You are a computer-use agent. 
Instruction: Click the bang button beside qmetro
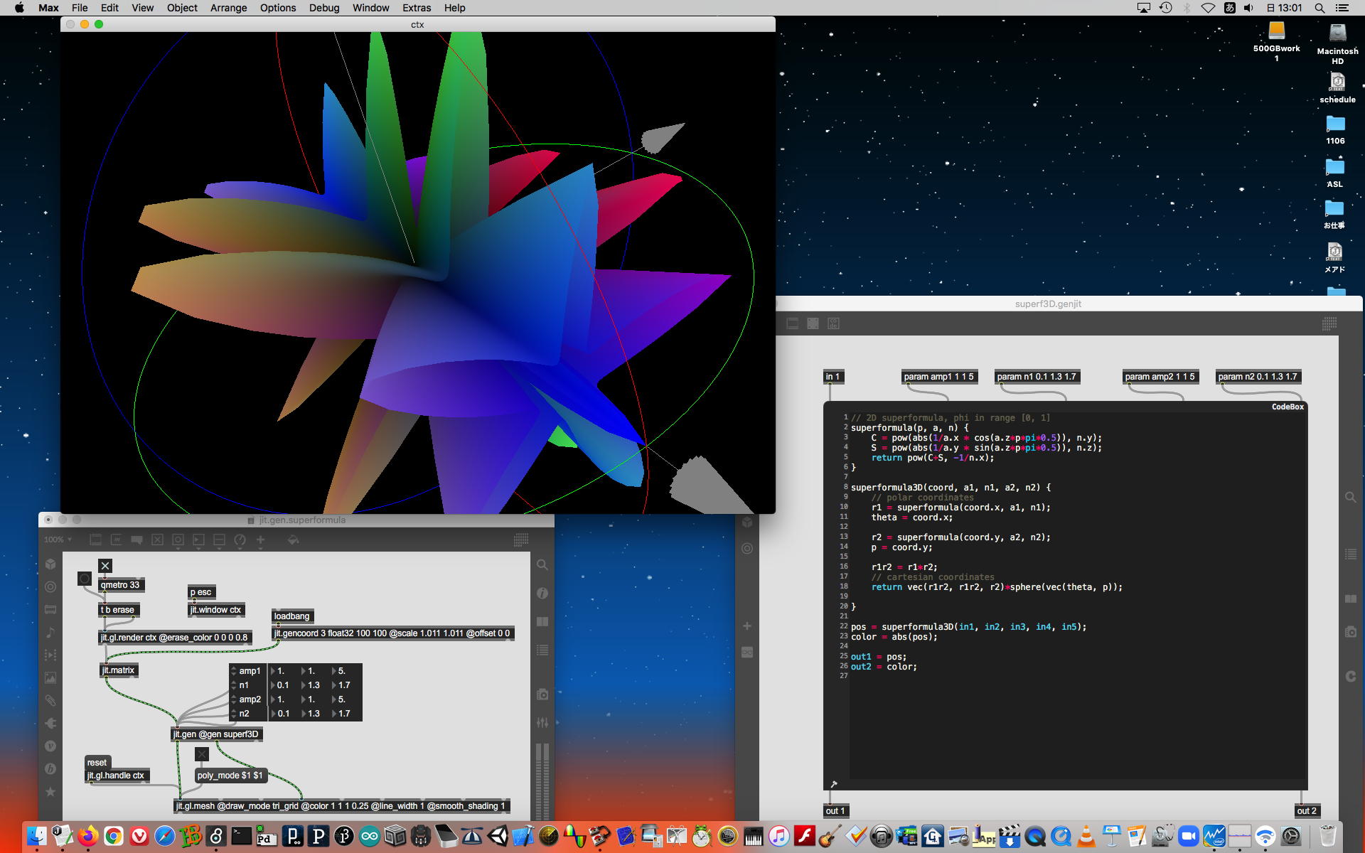point(85,579)
